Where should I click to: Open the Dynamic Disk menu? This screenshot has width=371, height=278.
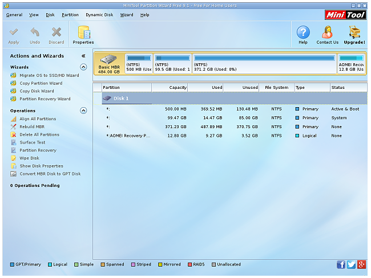coord(99,15)
